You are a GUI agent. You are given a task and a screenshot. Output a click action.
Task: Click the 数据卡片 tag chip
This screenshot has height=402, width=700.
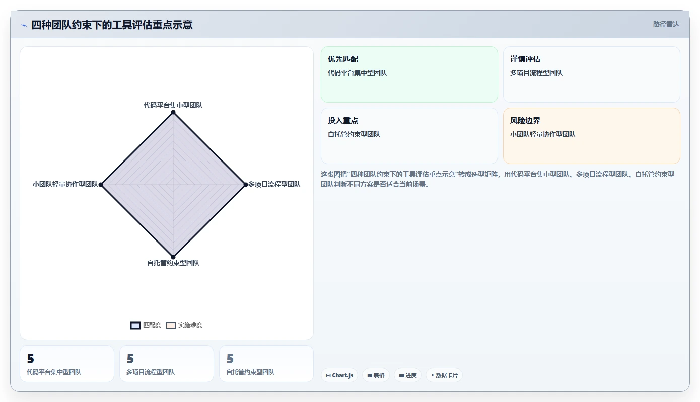tap(444, 375)
